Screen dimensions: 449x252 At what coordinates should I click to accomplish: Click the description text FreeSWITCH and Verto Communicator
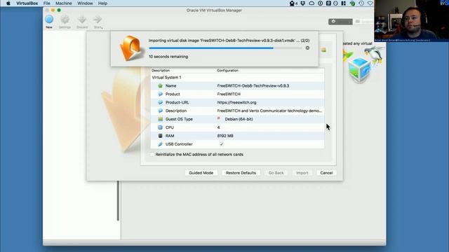pos(269,111)
